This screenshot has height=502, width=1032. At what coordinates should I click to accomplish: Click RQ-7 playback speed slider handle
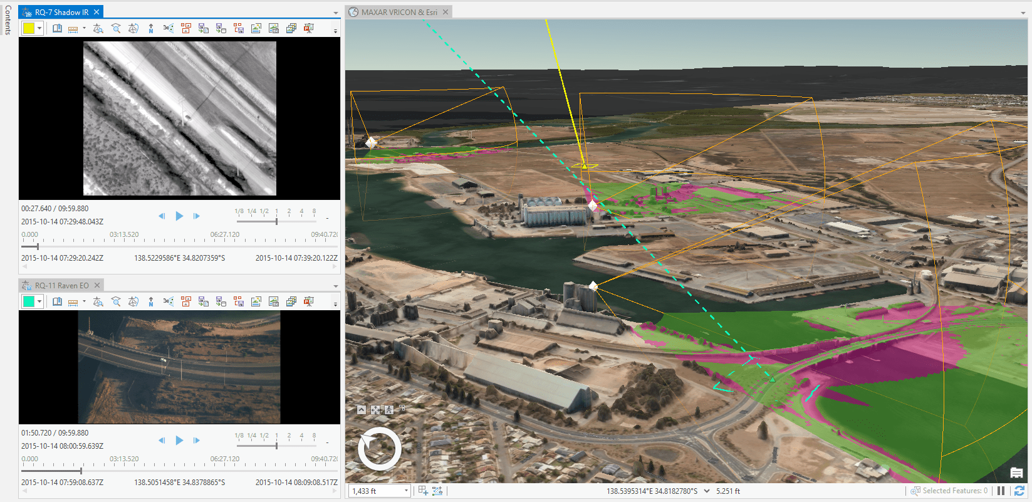point(276,221)
